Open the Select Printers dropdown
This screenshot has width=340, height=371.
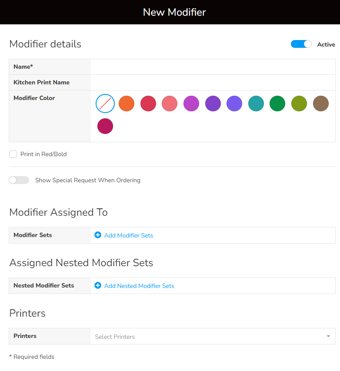[x=209, y=337]
